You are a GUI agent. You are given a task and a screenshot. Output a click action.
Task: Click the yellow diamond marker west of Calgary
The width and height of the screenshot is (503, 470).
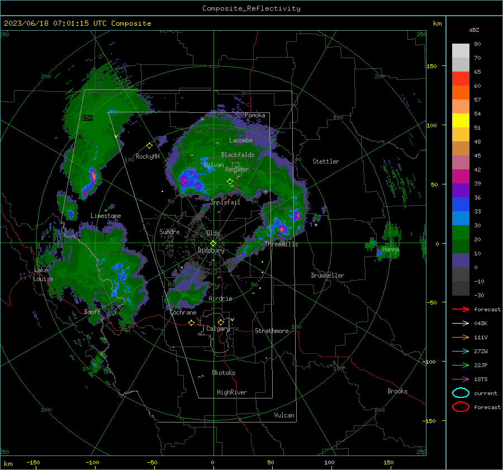click(191, 323)
